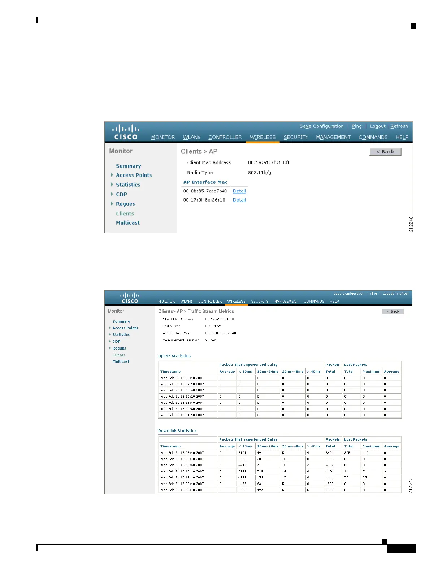Click Clients > AP > Traffic Stream Metrics title
This screenshot has width=442, height=572.
point(196,311)
